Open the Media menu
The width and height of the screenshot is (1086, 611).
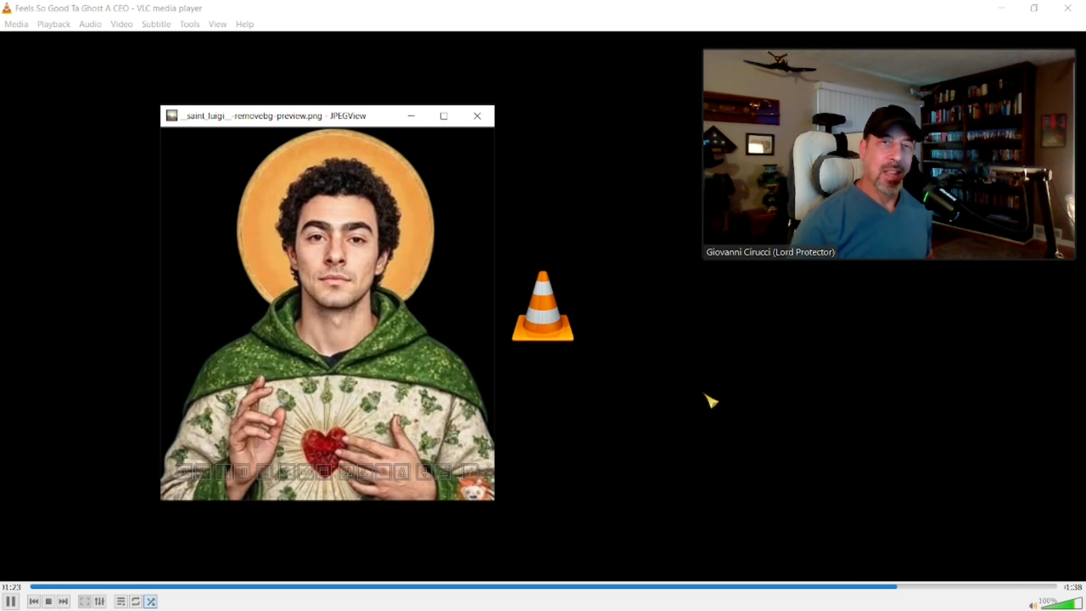tap(16, 24)
